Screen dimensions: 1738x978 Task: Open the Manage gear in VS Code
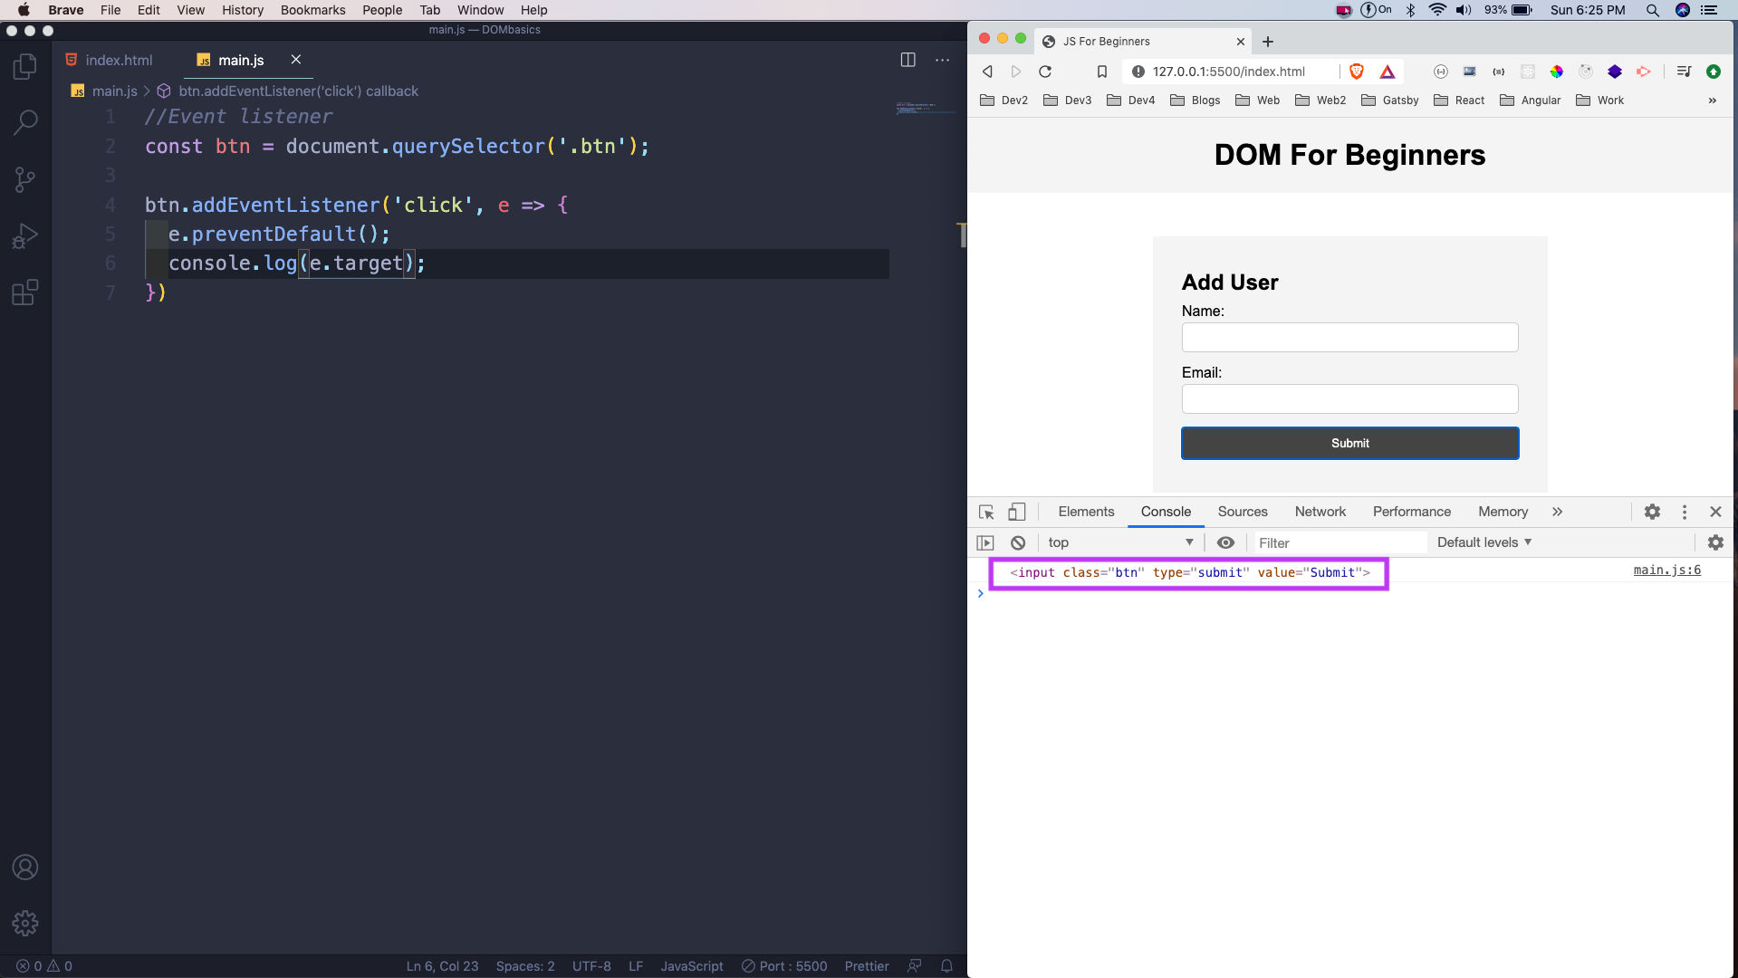point(25,923)
